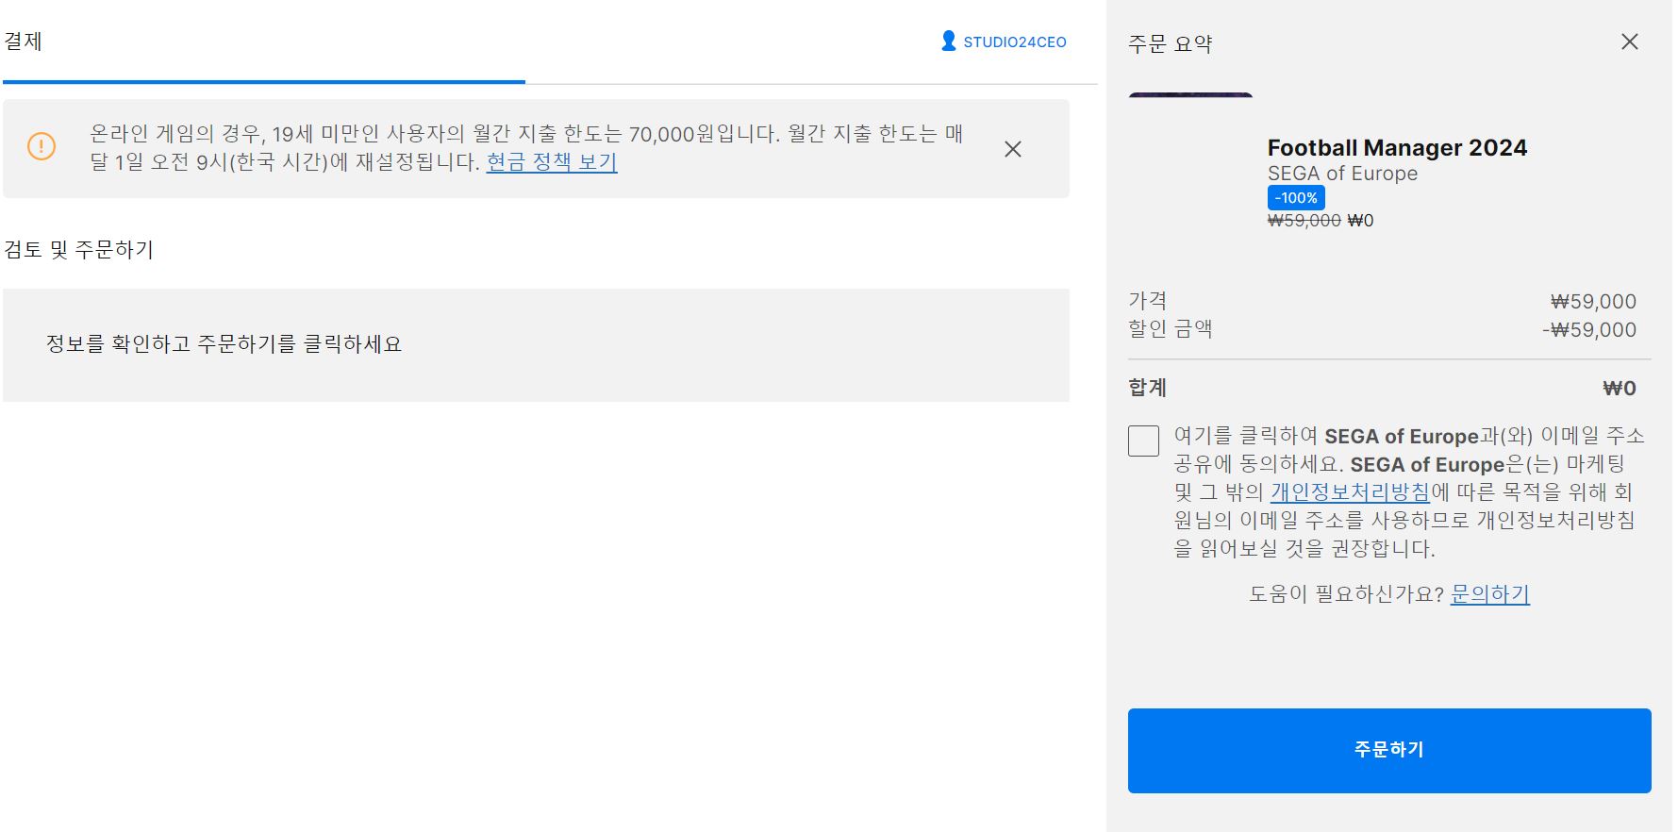
Task: Click the -100% discount badge
Action: pos(1296,198)
